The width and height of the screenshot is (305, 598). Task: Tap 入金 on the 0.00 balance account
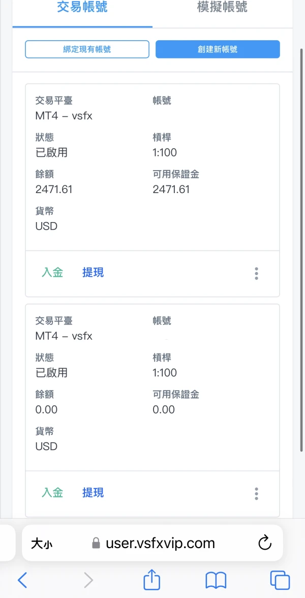[x=52, y=493]
